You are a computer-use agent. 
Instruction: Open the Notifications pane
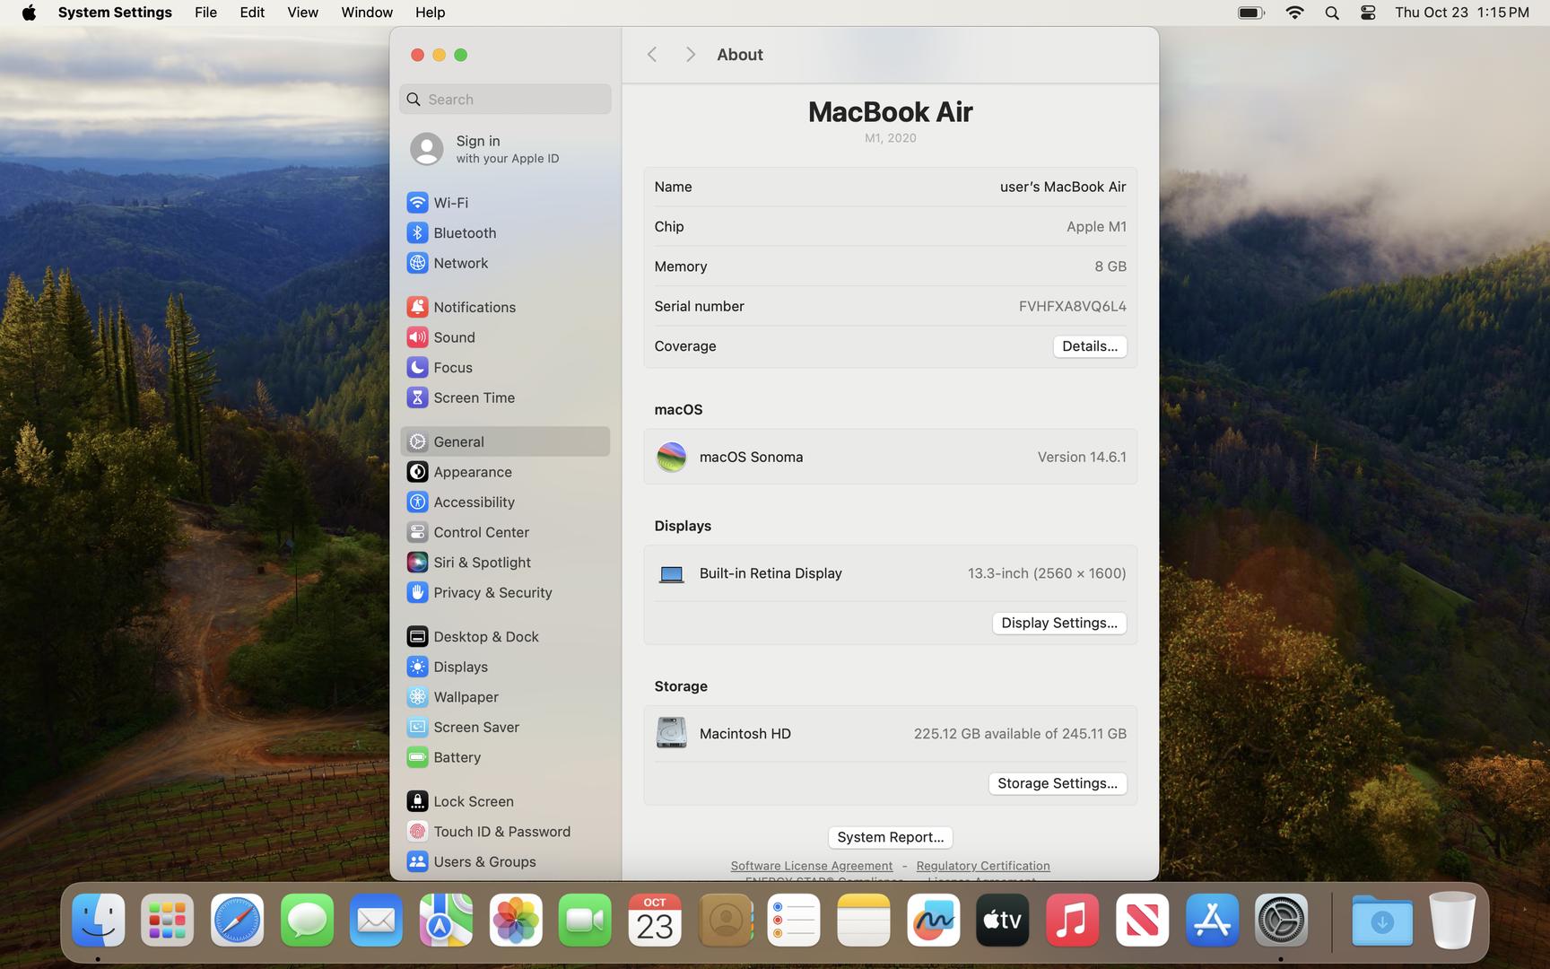point(474,307)
